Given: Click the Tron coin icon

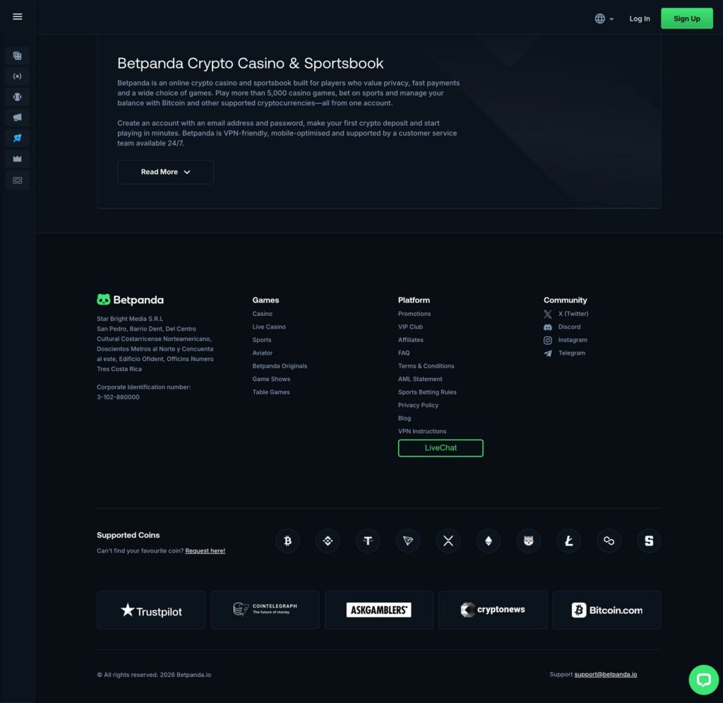Looking at the screenshot, I should pyautogui.click(x=408, y=540).
